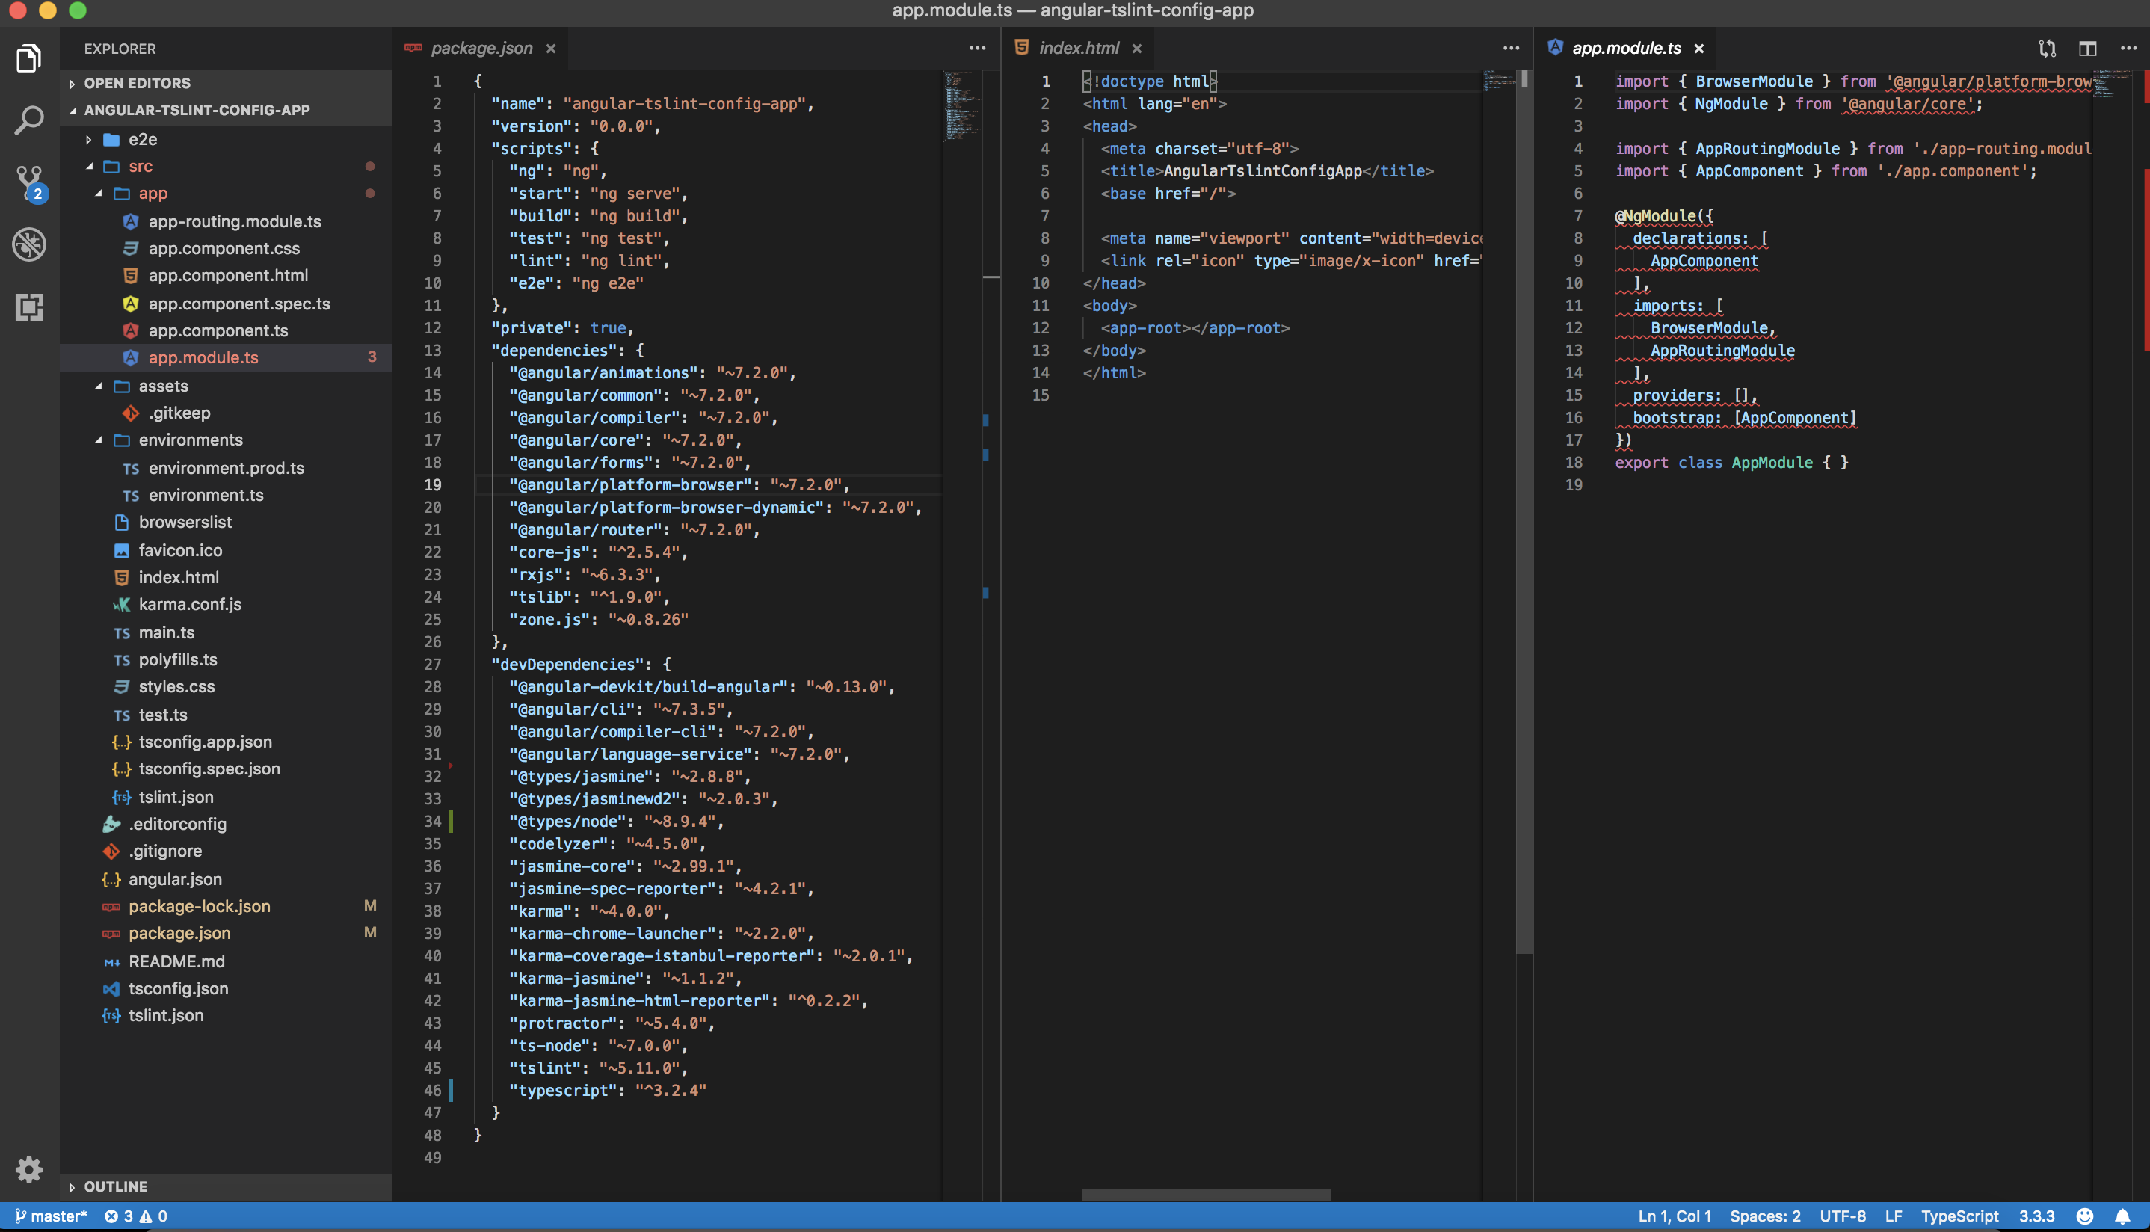
Task: Click the master branch button
Action: (x=52, y=1216)
